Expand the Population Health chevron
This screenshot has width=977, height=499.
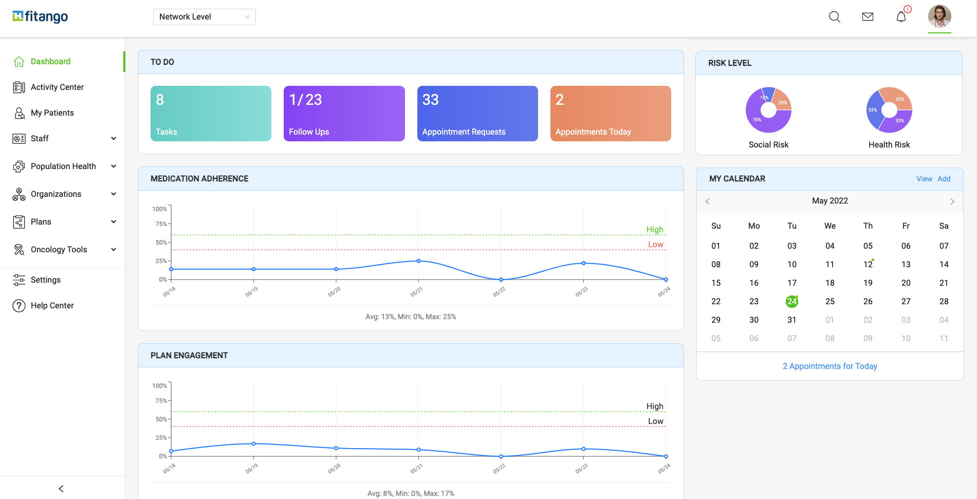114,167
